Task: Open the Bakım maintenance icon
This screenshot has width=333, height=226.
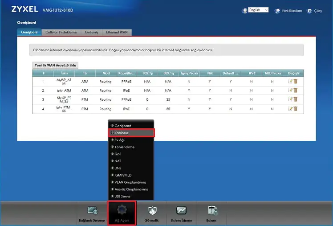Action: pyautogui.click(x=211, y=213)
